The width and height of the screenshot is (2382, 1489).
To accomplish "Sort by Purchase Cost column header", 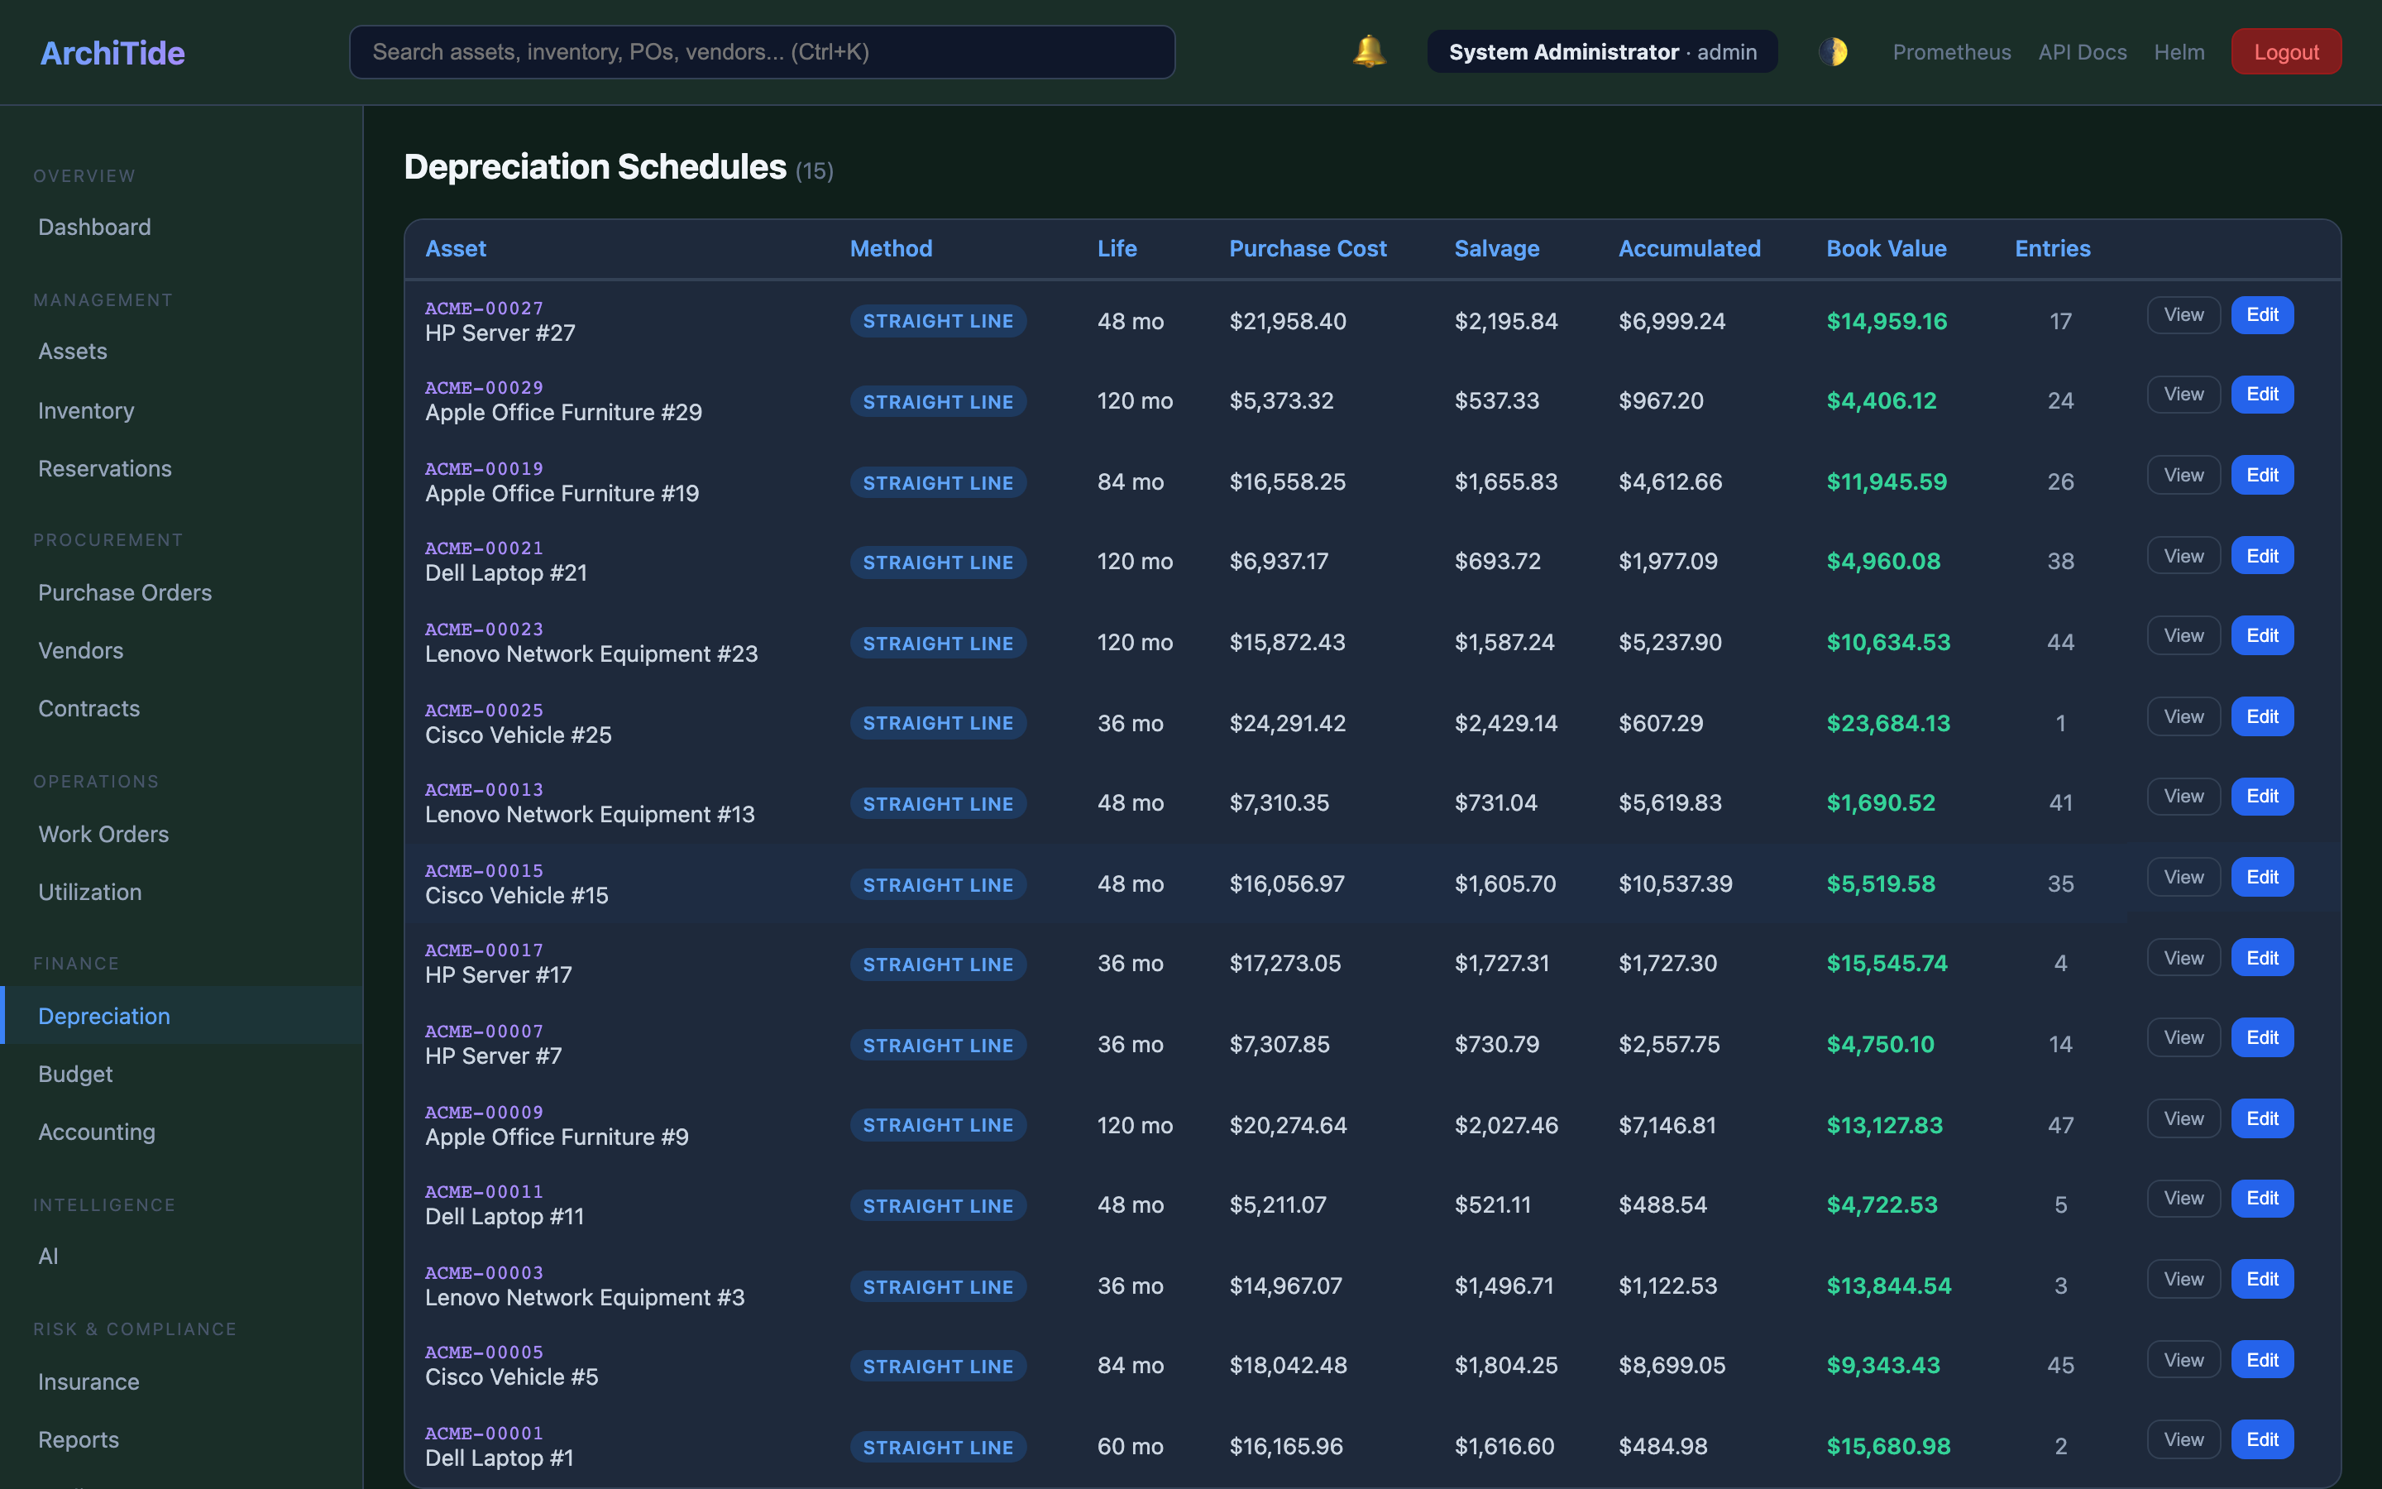I will (x=1307, y=249).
